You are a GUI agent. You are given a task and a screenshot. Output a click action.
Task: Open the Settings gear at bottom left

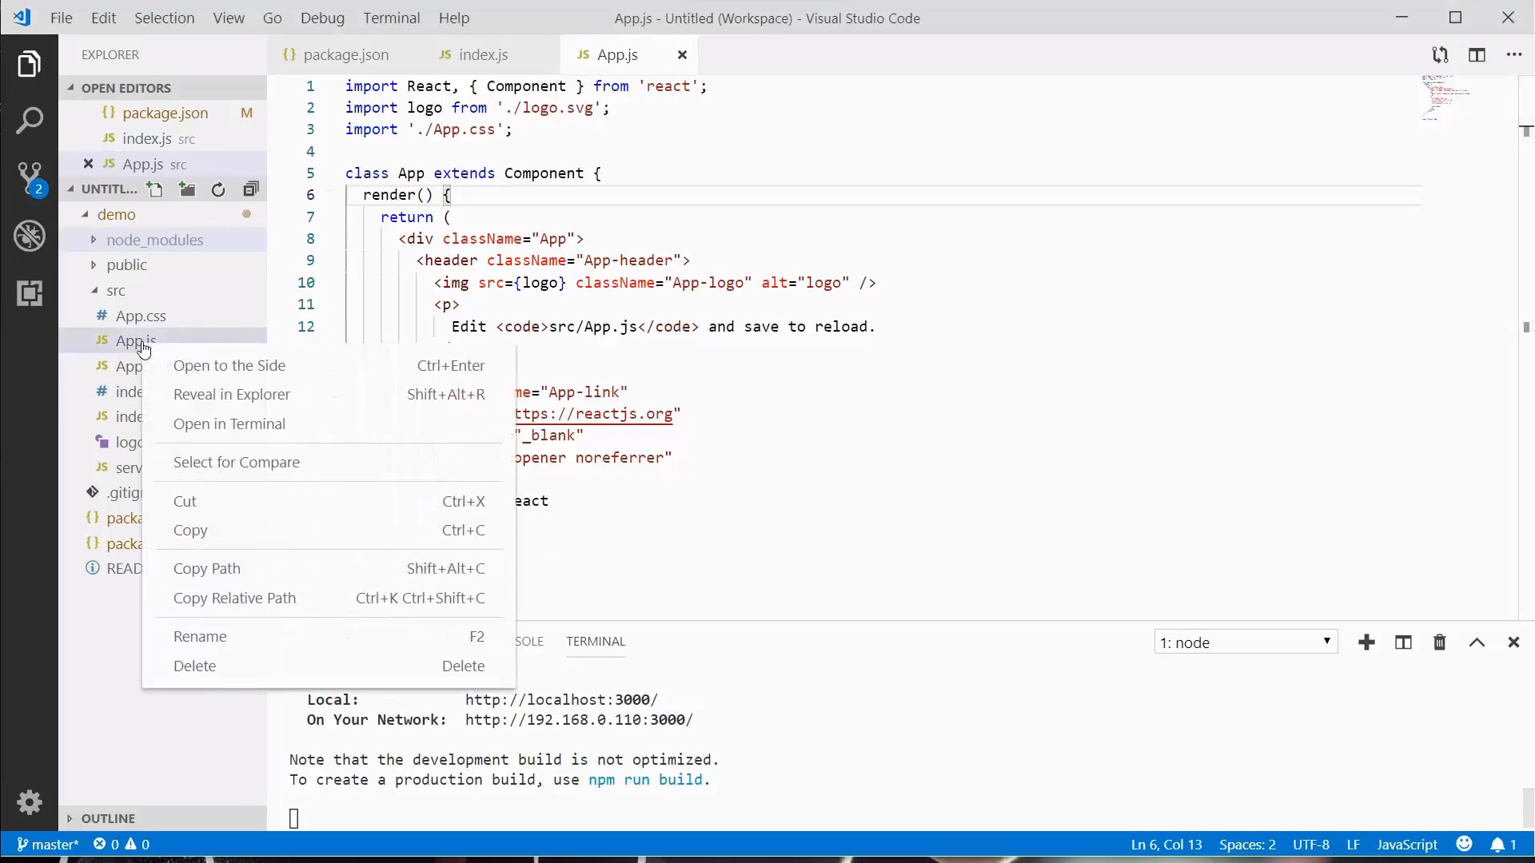click(x=30, y=803)
